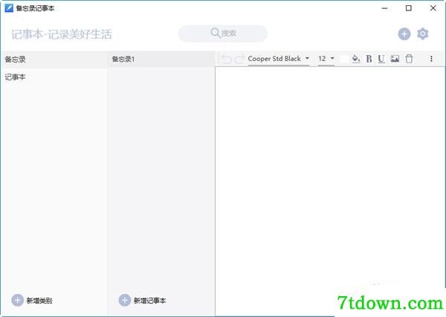Open the font size 12 dropdown

pos(326,59)
